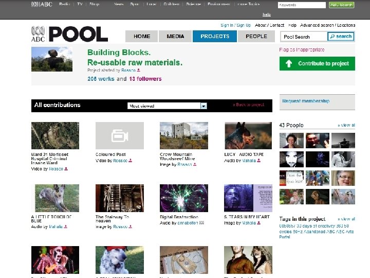
Task: Click user icon beside LUCY AUDIO TAPE author
Action: 259,161
